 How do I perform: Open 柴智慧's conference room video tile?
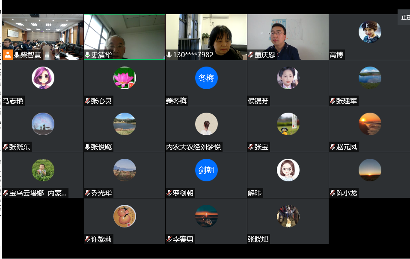(43, 34)
